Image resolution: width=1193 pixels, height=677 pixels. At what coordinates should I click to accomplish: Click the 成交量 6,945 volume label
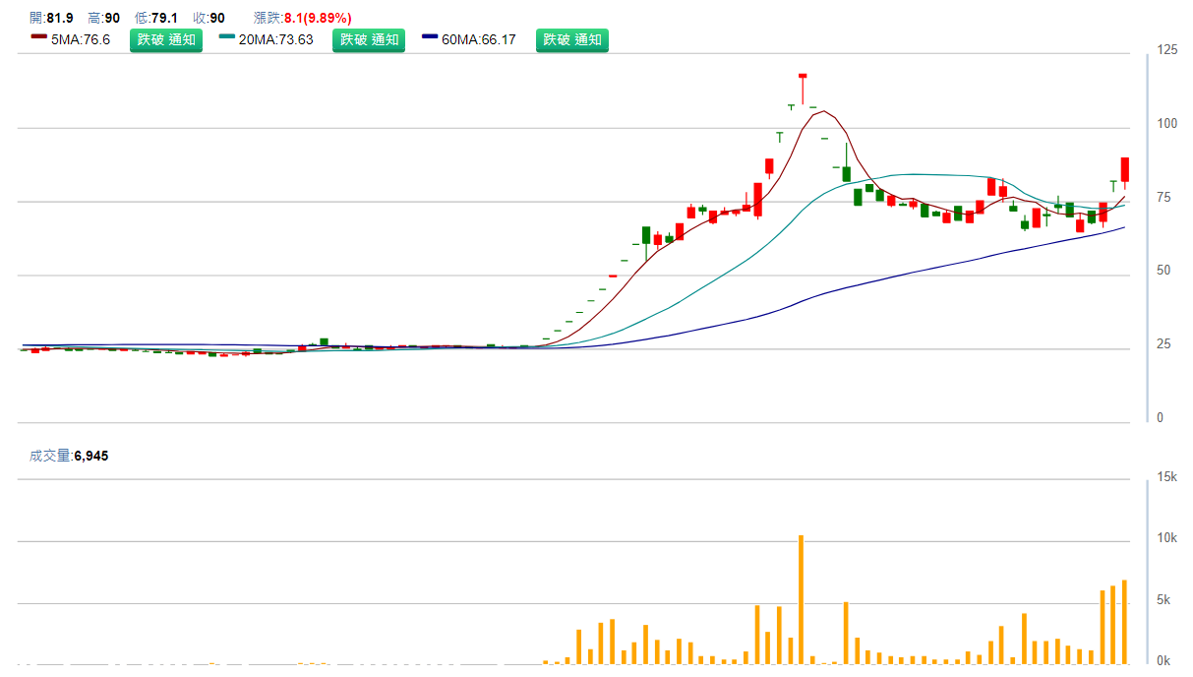point(69,456)
